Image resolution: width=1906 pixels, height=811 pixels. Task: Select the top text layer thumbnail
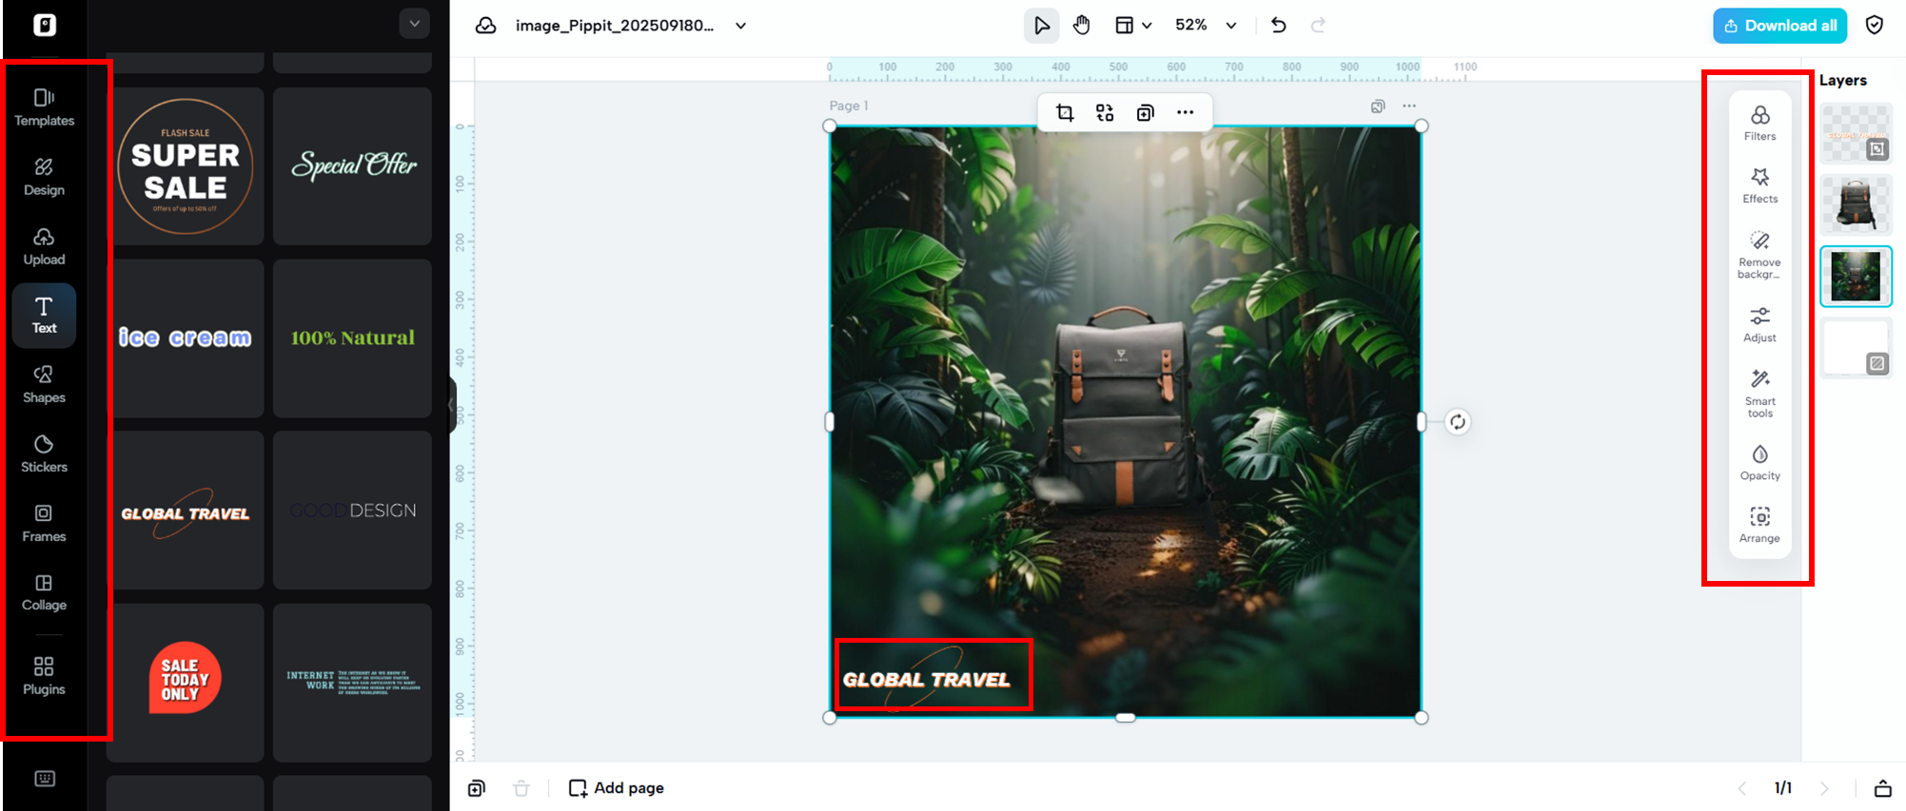tap(1856, 134)
